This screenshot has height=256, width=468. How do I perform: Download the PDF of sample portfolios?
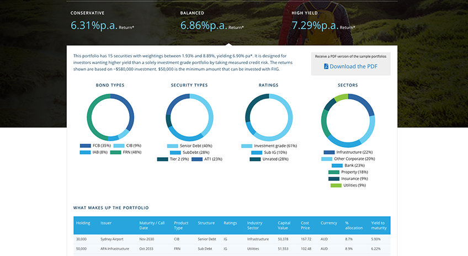pos(350,66)
